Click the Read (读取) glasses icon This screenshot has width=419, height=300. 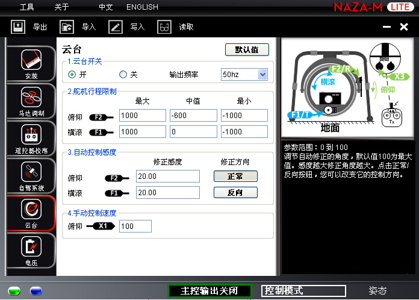point(164,27)
